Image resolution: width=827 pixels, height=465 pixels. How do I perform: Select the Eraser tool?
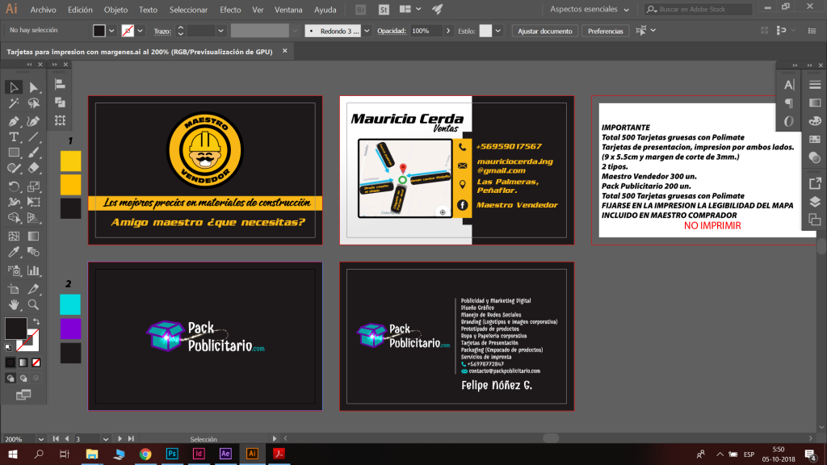point(34,169)
